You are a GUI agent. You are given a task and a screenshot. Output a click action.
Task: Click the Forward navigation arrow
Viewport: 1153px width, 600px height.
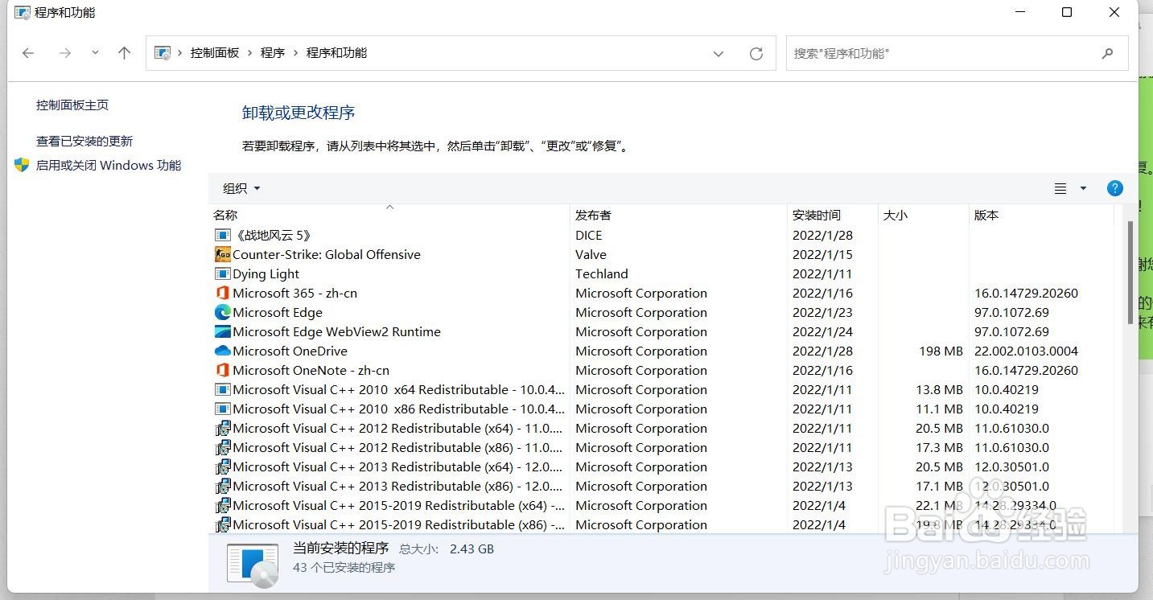click(x=65, y=53)
